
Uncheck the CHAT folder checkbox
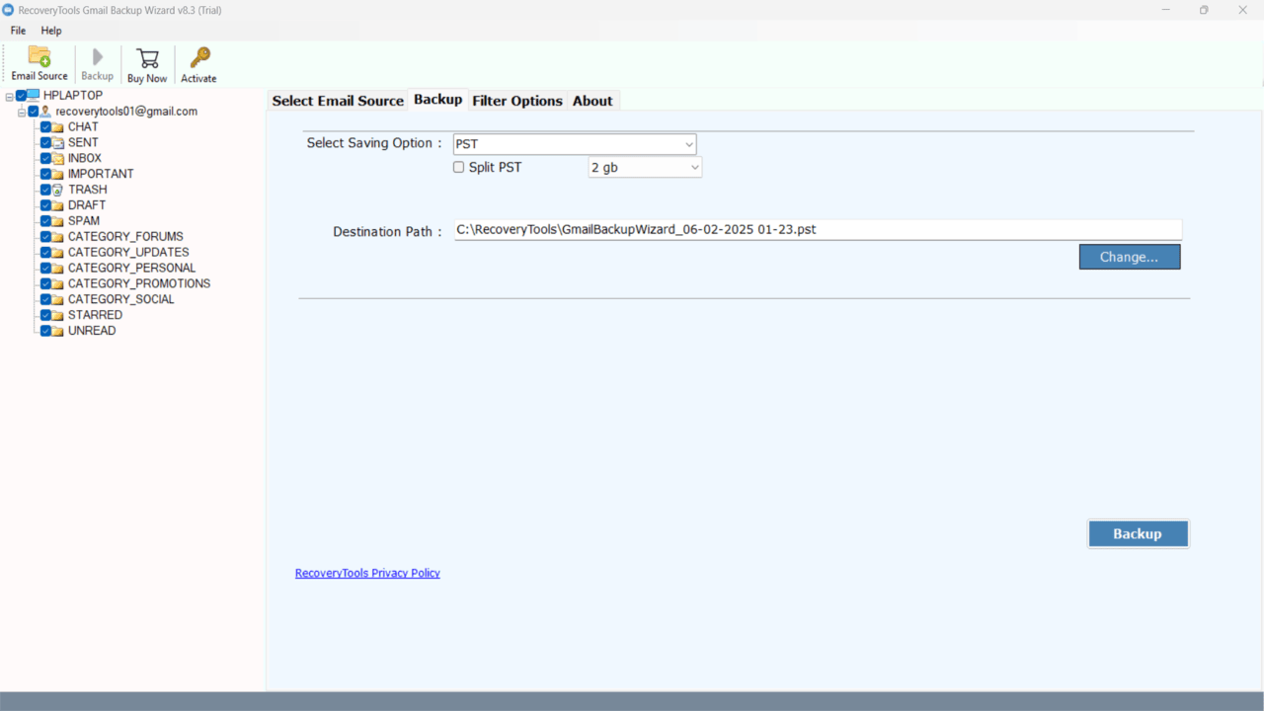(x=45, y=127)
